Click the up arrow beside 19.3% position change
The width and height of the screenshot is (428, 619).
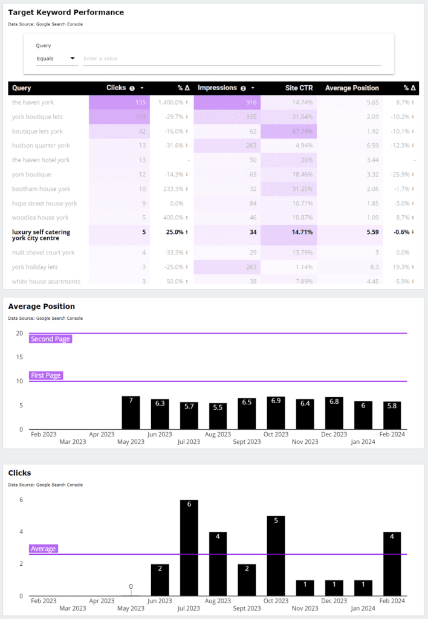[414, 267]
